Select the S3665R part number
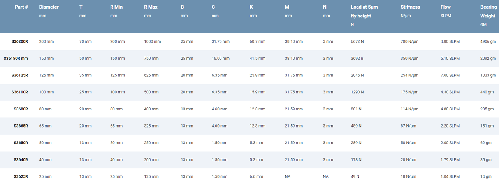The image size is (499, 183). 21,126
